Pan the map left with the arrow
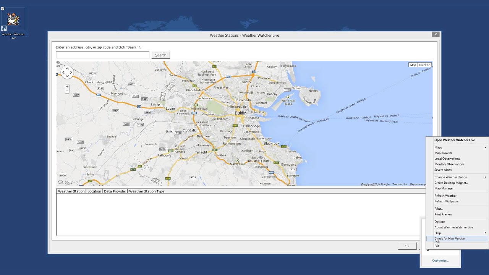 63,73
